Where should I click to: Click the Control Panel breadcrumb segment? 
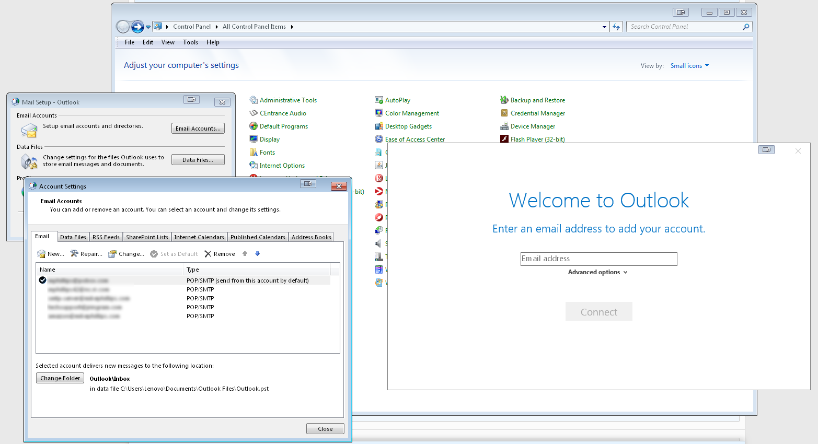tap(192, 27)
